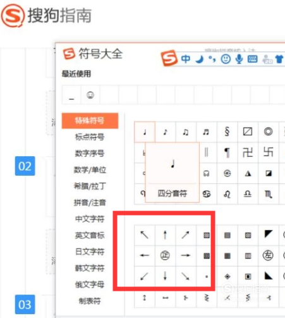
Task: Insert the eighth note symbol ♪
Action: (165, 131)
